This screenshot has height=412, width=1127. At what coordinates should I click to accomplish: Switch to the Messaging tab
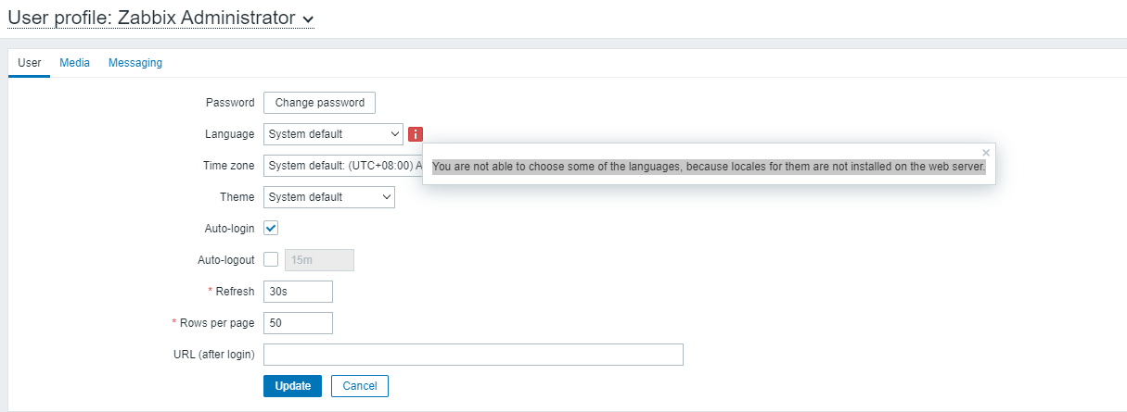pos(135,63)
